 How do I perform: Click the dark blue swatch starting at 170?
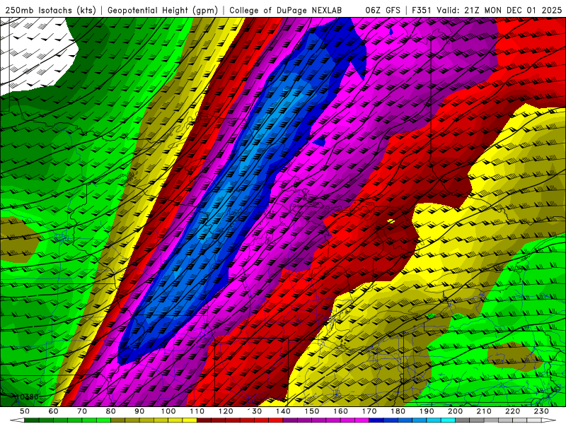coord(376,420)
